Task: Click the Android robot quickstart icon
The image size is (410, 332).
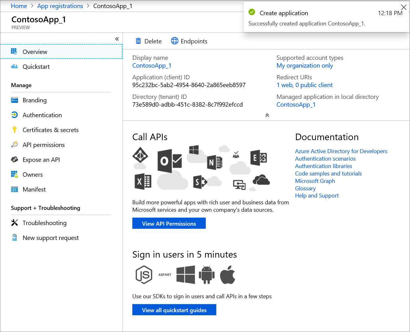Action: click(x=207, y=275)
